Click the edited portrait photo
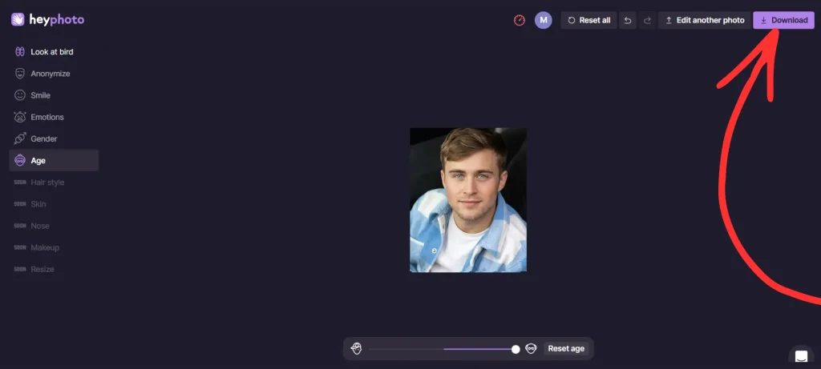821x369 pixels. (468, 200)
